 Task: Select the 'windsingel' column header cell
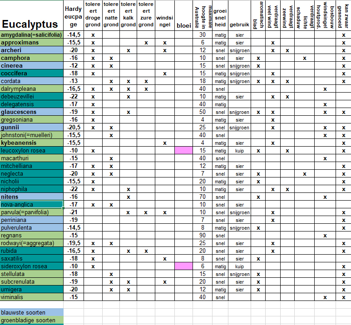(165, 15)
